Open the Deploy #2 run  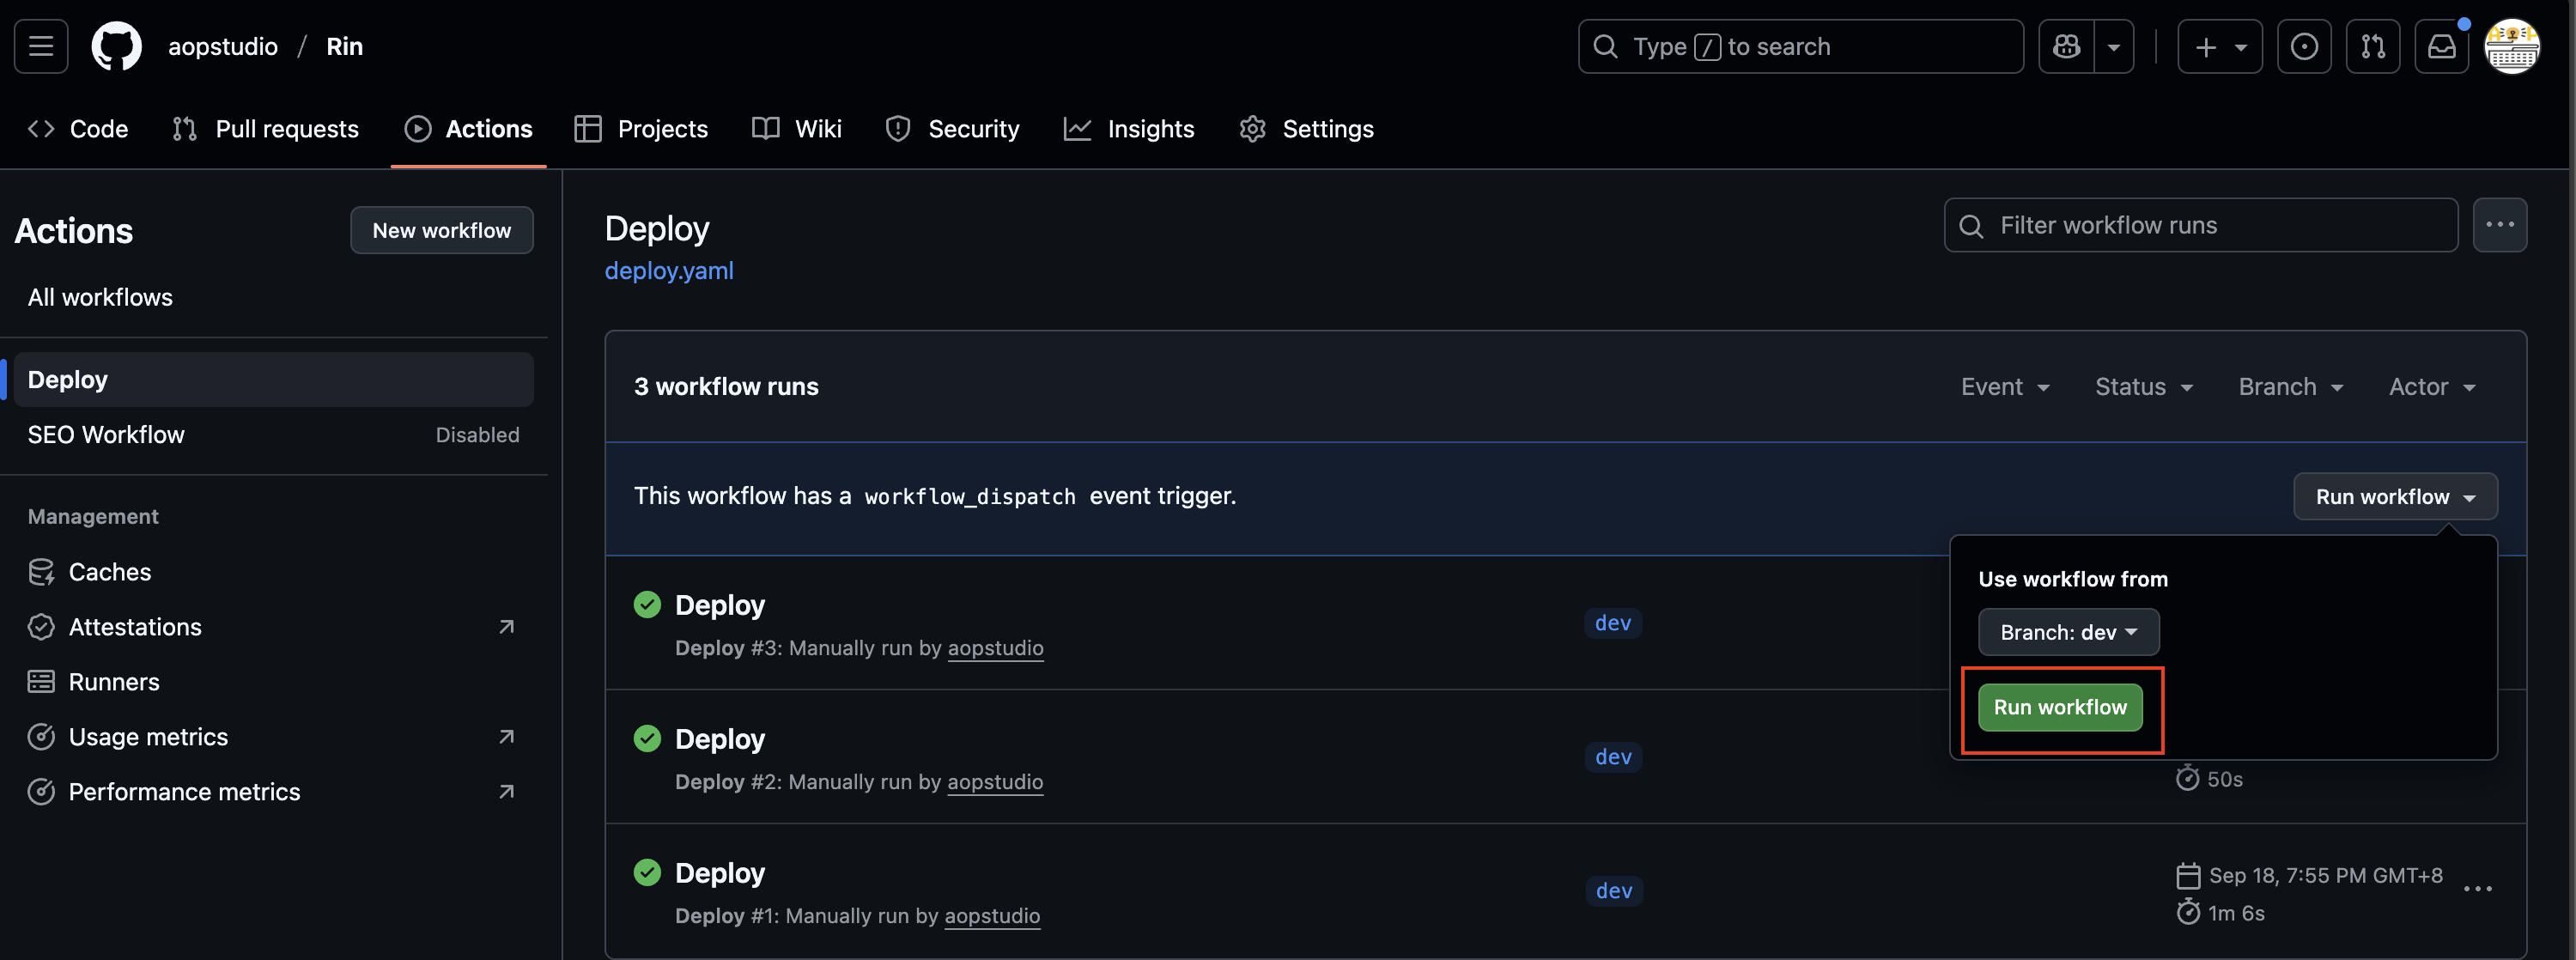(720, 739)
